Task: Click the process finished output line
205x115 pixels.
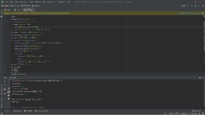Action: click(x=28, y=108)
